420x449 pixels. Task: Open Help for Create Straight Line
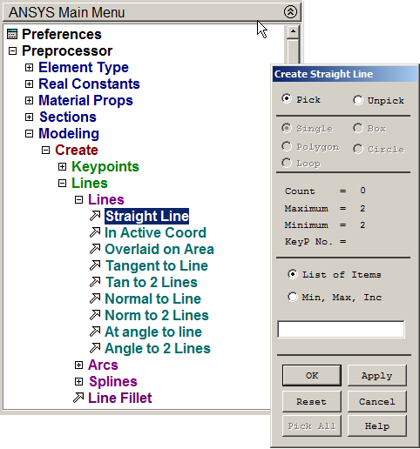click(x=376, y=426)
